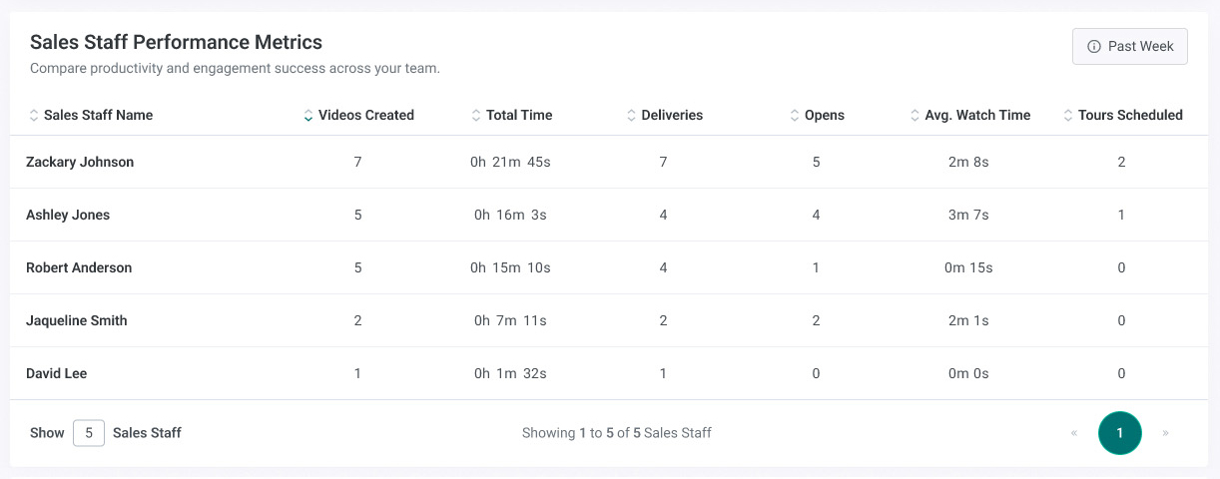Click the Avg. Watch Time header text
Screen dimensions: 1220x479
977,116
